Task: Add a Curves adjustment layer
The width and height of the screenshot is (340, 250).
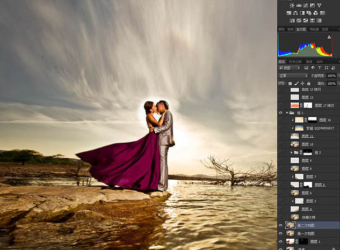Action: 306,5
